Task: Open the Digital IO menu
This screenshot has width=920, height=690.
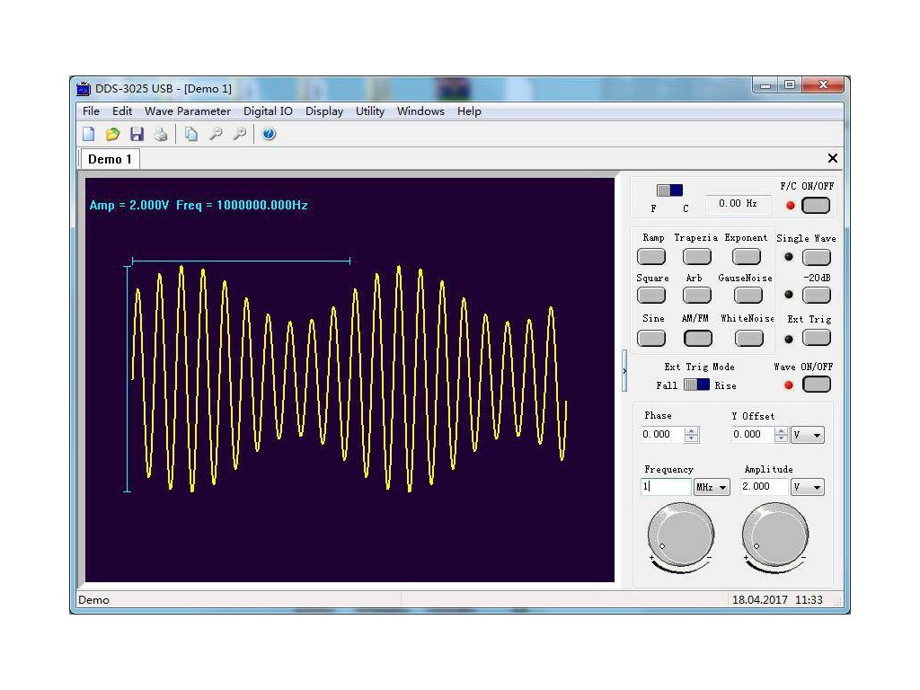Action: click(268, 111)
